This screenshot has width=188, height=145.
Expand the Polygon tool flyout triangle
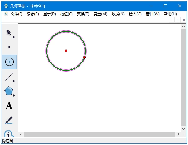coord(14,95)
